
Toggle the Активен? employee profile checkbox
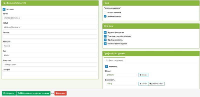tap(106, 66)
